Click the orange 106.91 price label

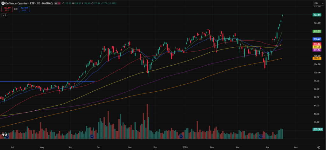pyautogui.click(x=317, y=58)
